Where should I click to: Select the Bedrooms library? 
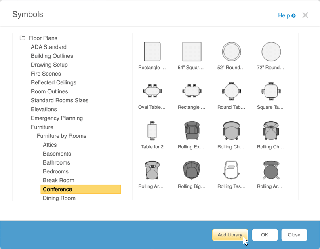55,171
